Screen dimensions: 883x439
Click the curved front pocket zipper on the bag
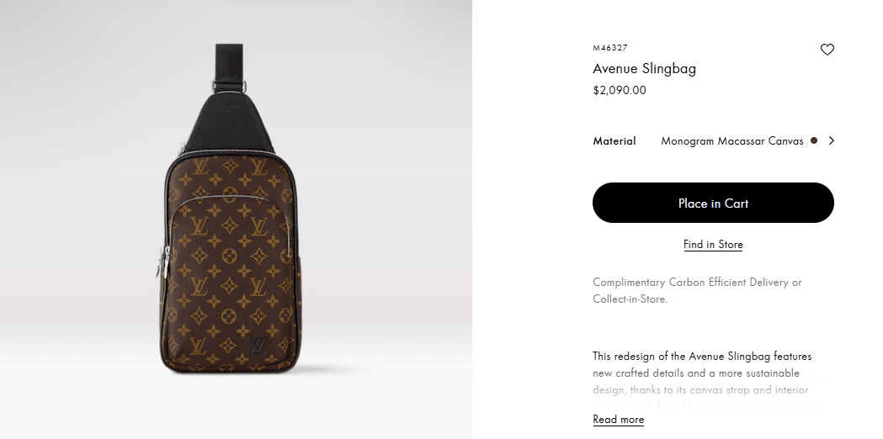(231, 198)
